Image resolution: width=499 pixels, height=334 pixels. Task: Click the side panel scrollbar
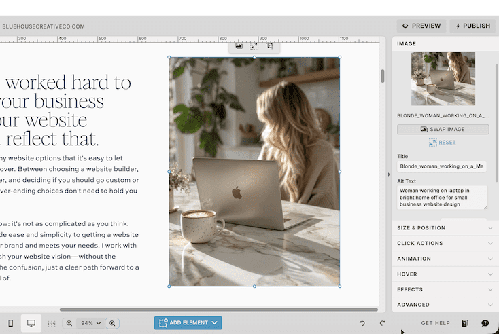pyautogui.click(x=496, y=122)
